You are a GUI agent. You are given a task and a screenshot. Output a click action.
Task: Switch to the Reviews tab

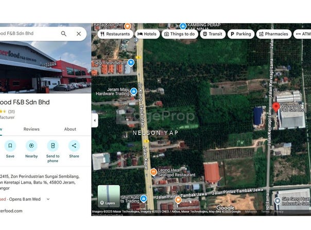point(31,129)
